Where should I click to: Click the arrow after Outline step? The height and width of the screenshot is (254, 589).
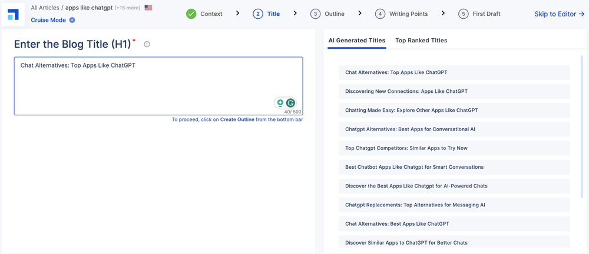[360, 14]
